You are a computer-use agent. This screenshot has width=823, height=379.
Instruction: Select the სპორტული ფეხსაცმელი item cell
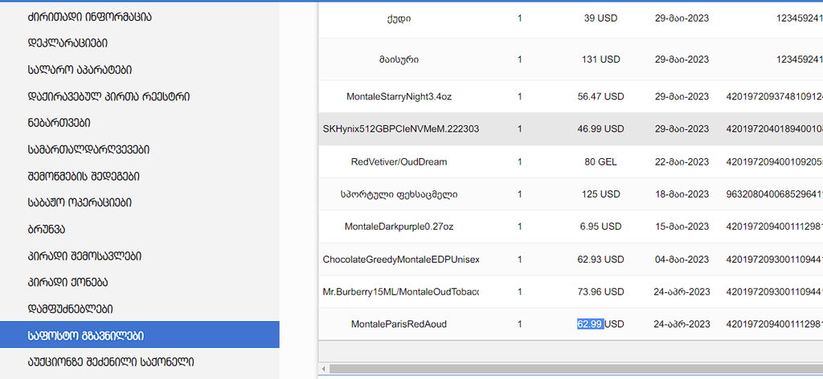tap(399, 194)
